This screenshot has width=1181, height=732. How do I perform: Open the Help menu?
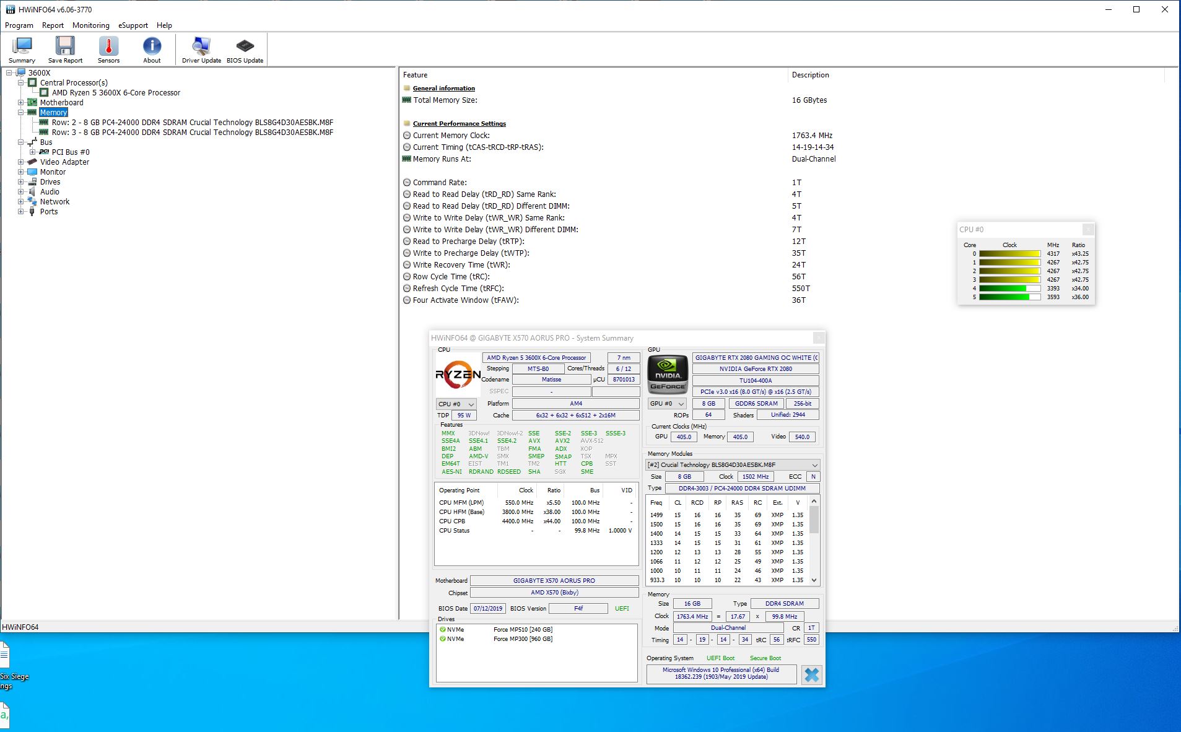[164, 25]
